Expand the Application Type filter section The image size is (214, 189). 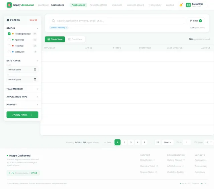point(22,97)
